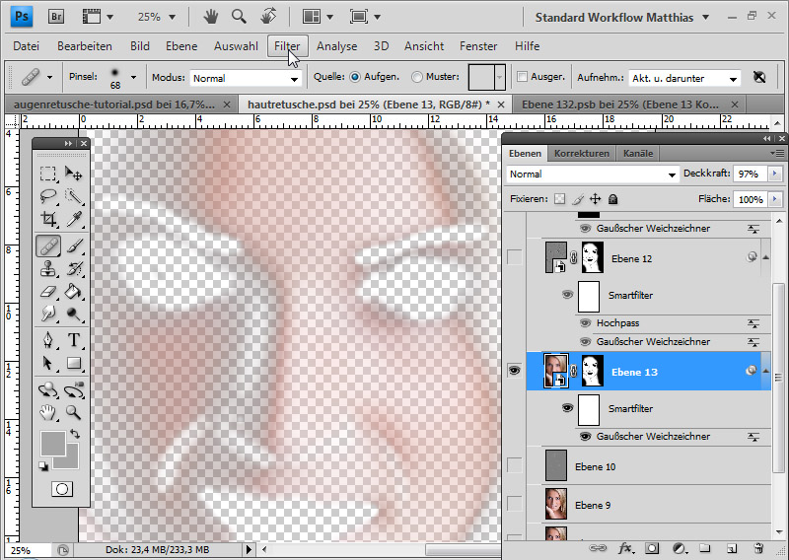Select the Pen tool
Viewport: 789px width, 560px height.
coord(48,340)
